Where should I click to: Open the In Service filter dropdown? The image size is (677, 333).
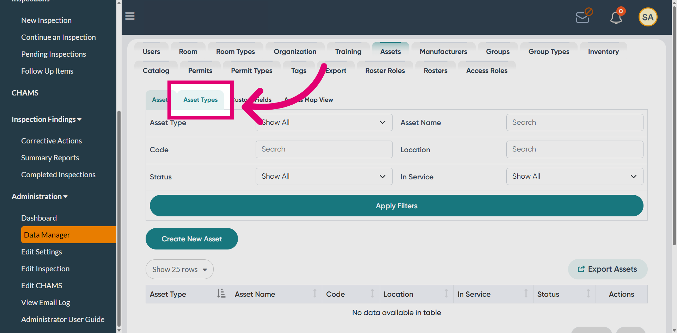[x=575, y=176]
